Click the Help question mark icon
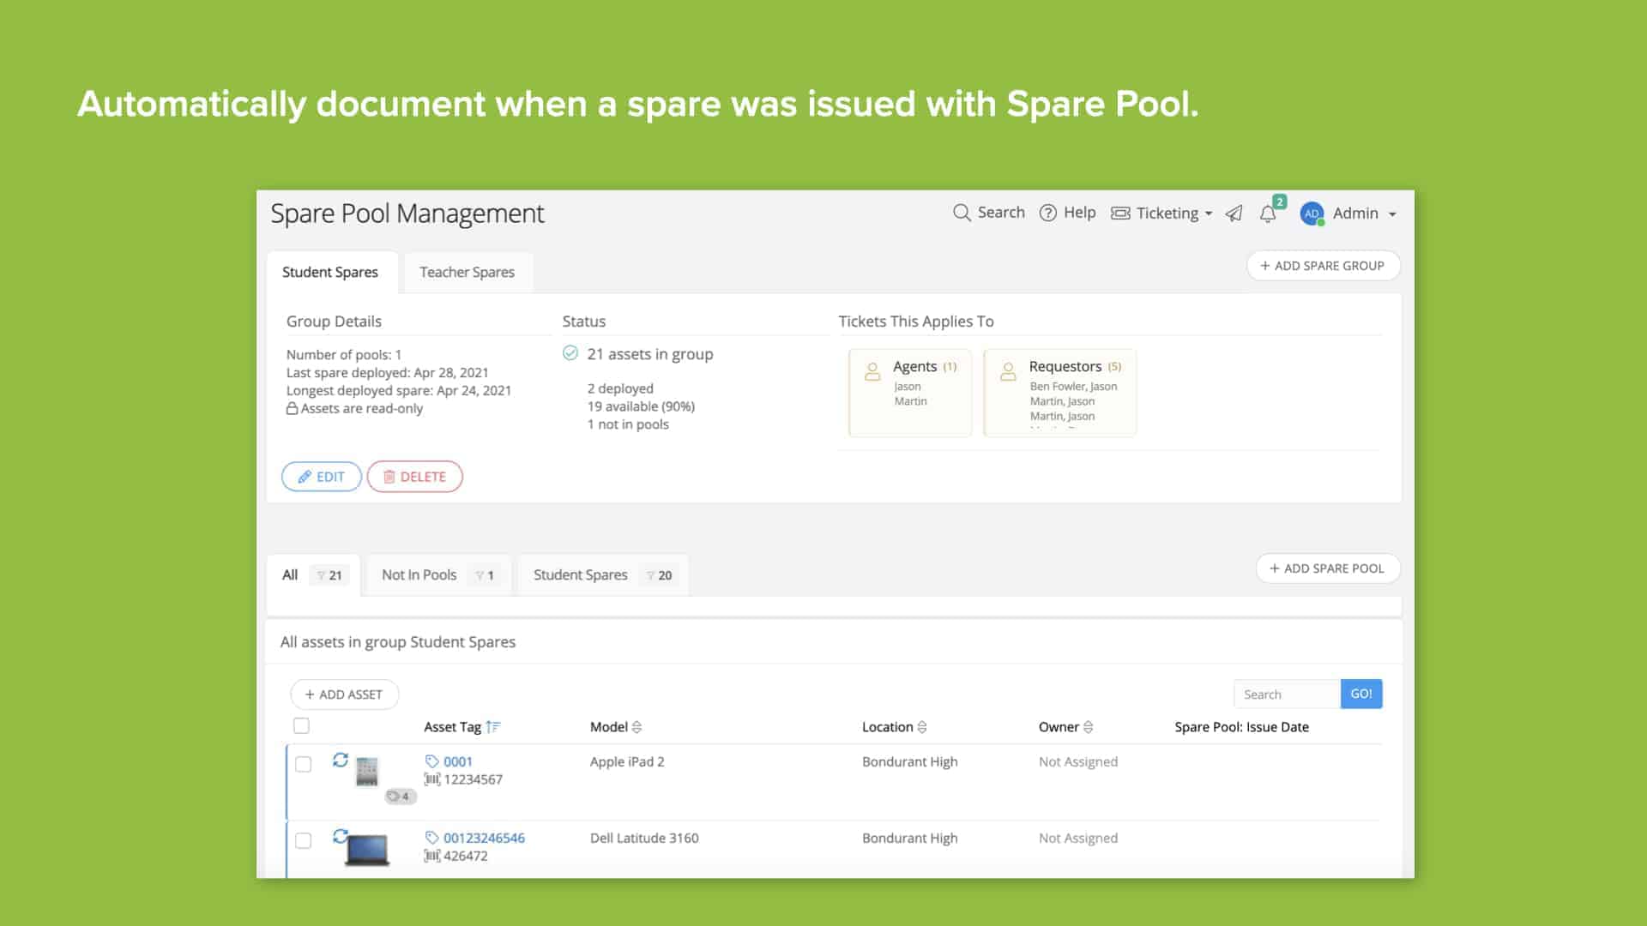Image resolution: width=1647 pixels, height=926 pixels. (1047, 213)
